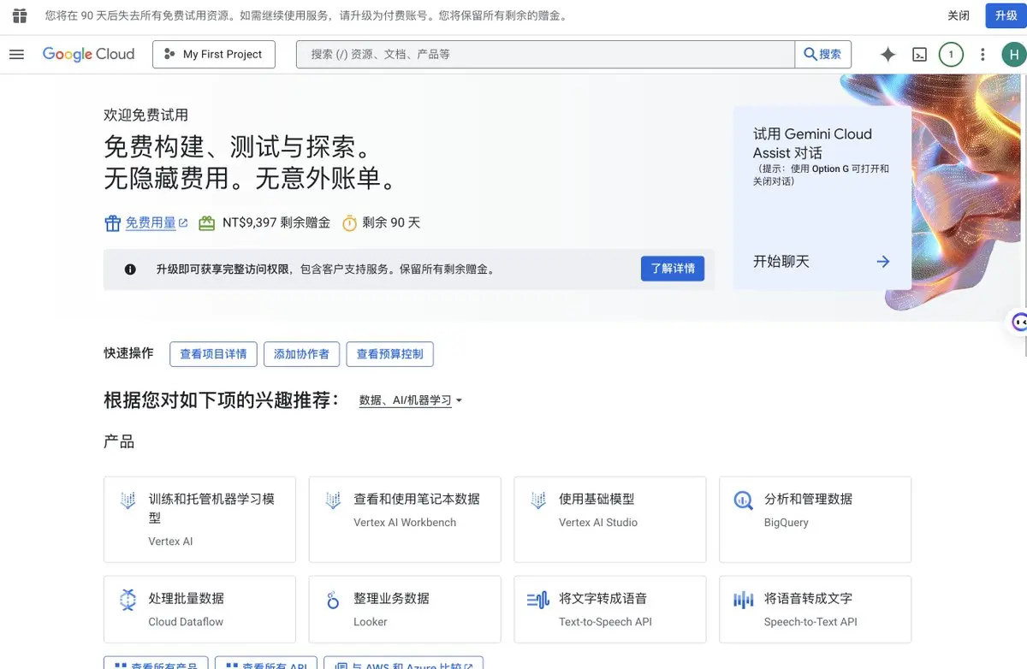Expand the 数据、AI/机器学习 interest dropdown
Viewport: 1027px width, 669px height.
(411, 400)
